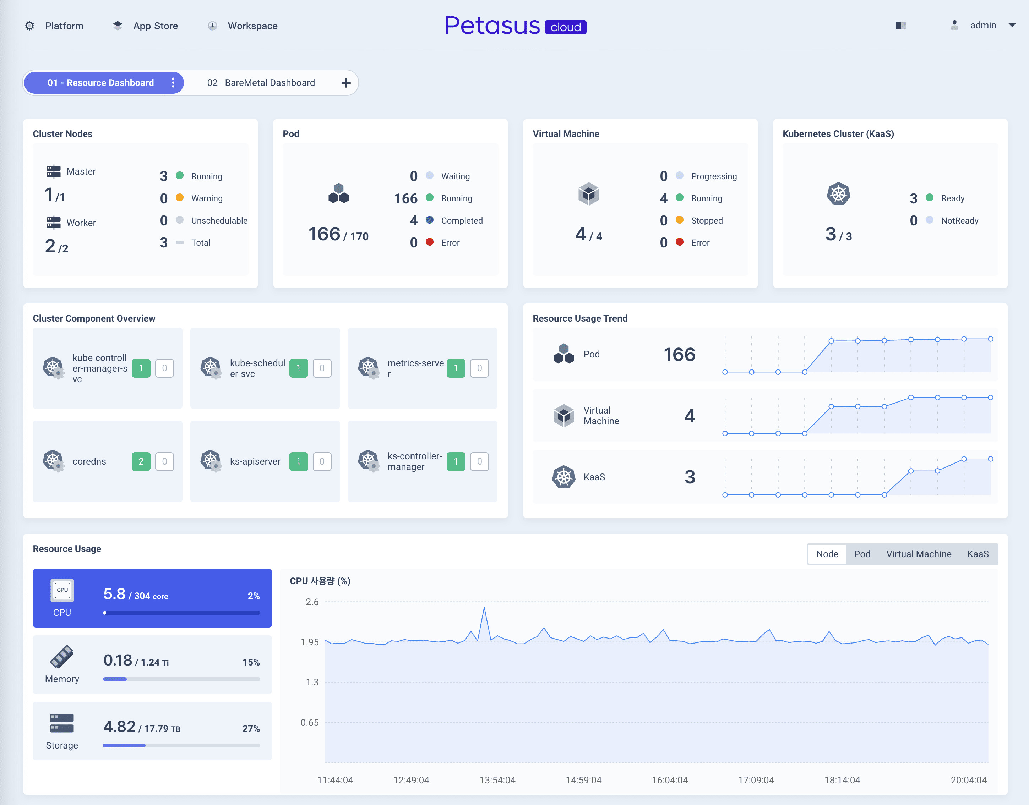1029x805 pixels.
Task: Click the Petasus cloud logo
Action: [516, 26]
